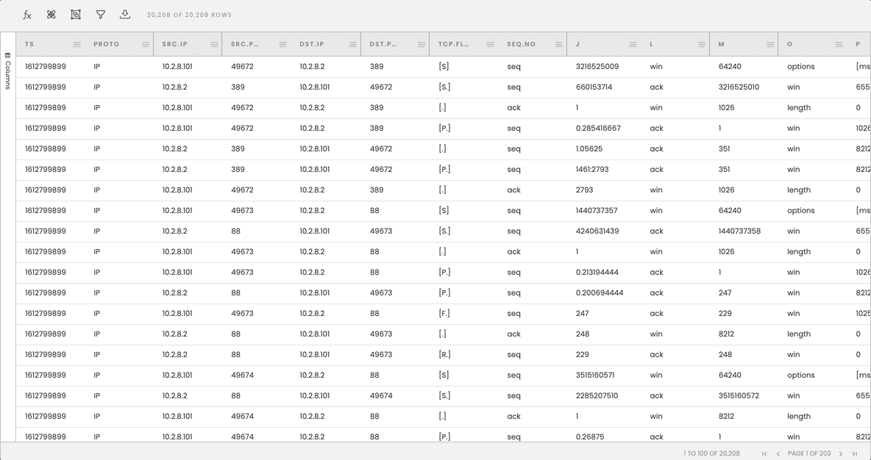The width and height of the screenshot is (871, 460).
Task: Sort by the SRC.IP column header
Action: [174, 44]
